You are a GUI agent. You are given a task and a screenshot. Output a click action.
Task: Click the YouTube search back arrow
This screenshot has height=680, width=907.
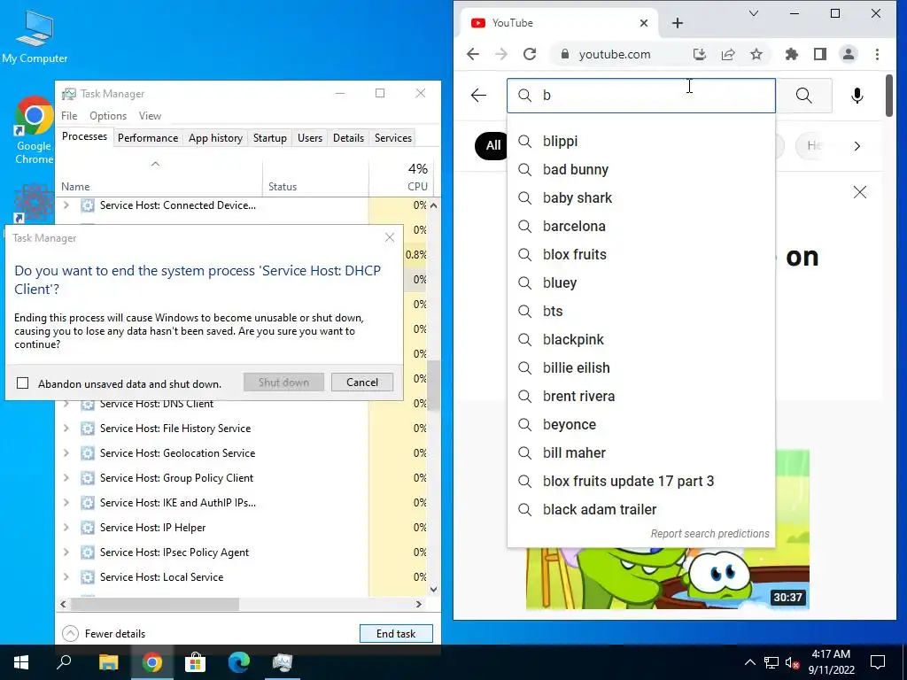coord(478,96)
